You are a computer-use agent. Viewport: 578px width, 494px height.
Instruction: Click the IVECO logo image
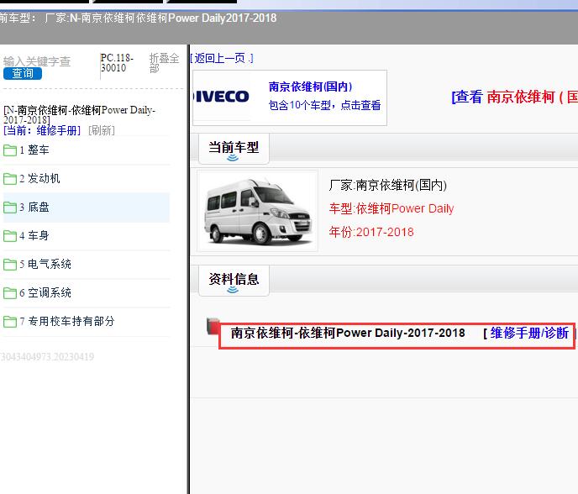point(221,97)
